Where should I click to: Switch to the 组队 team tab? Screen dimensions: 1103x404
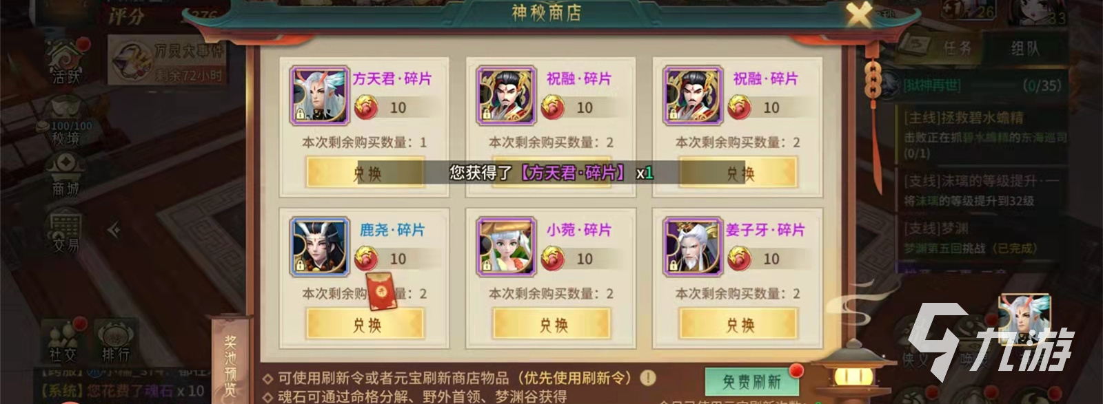(1025, 48)
